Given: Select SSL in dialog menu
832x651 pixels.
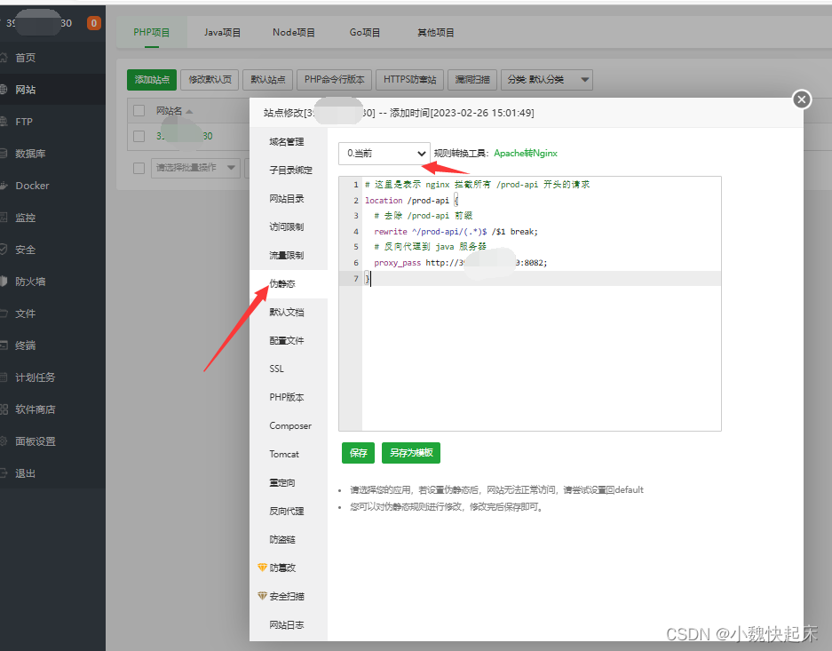Looking at the screenshot, I should point(276,369).
